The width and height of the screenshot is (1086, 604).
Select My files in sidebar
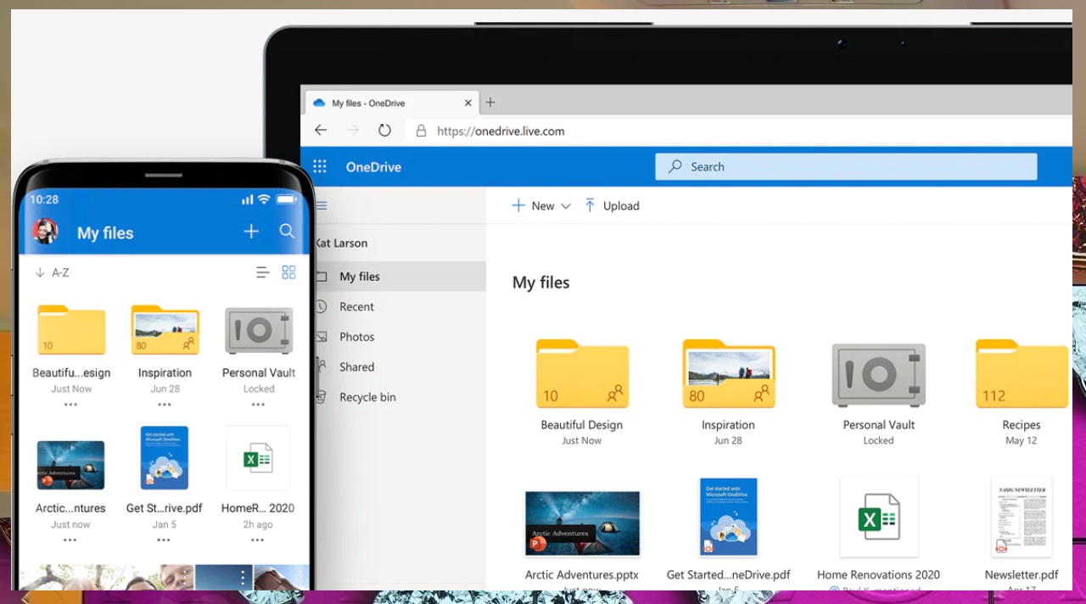tap(400, 277)
